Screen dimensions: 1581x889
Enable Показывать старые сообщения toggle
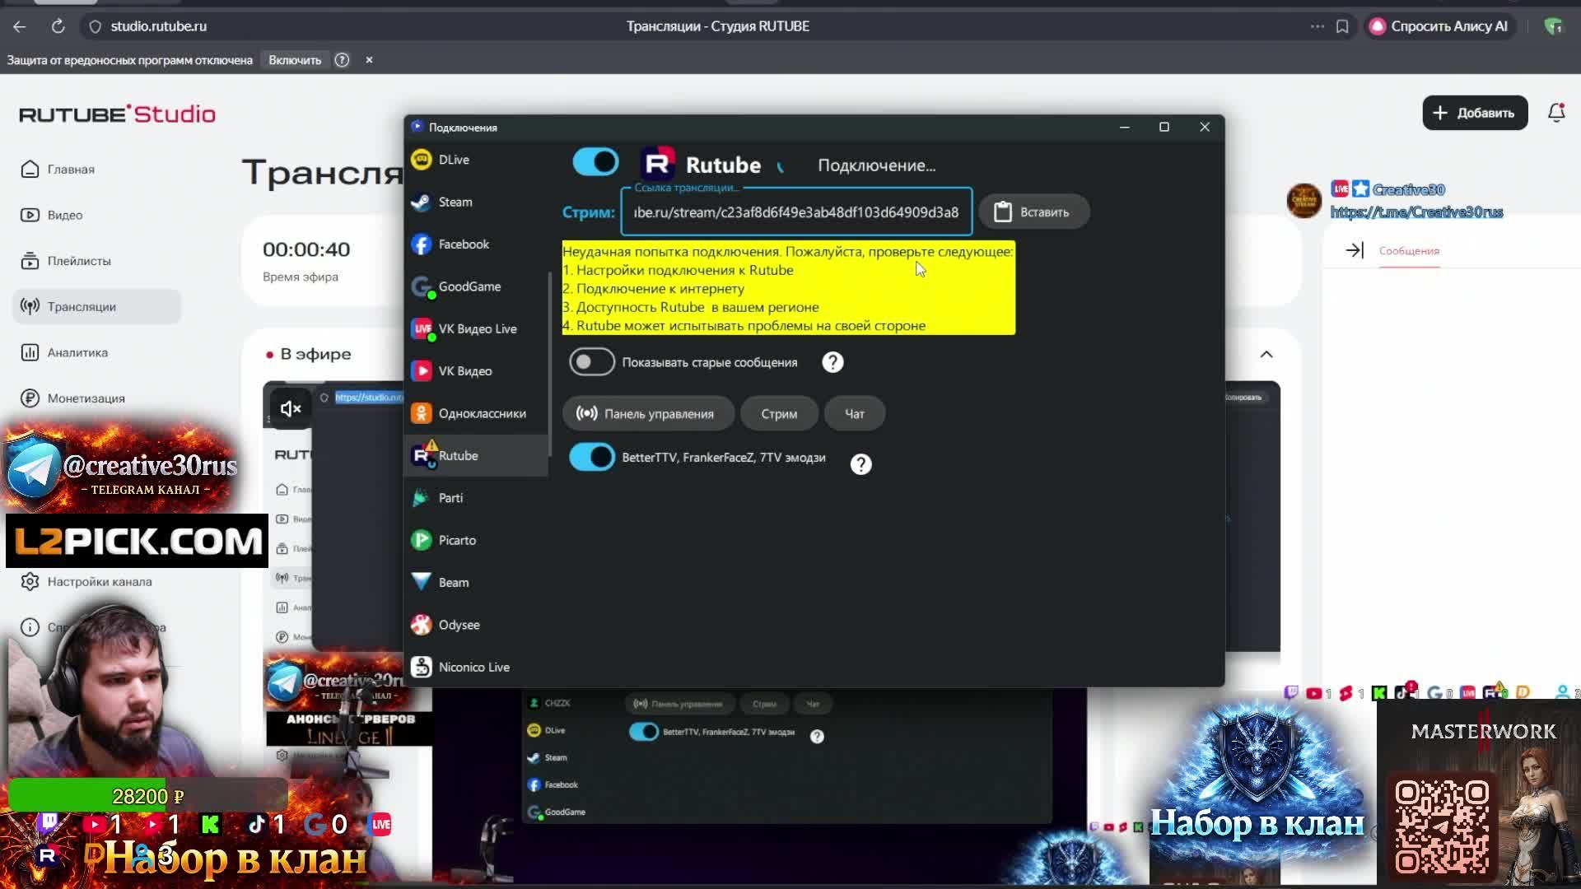[x=592, y=362]
